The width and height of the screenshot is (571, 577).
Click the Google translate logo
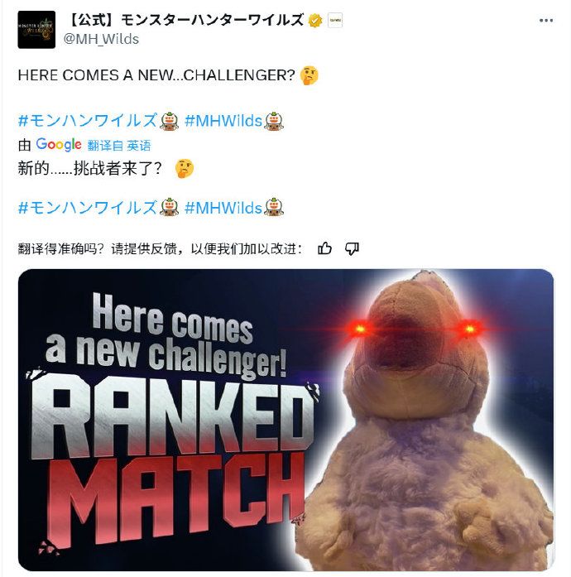[x=59, y=145]
